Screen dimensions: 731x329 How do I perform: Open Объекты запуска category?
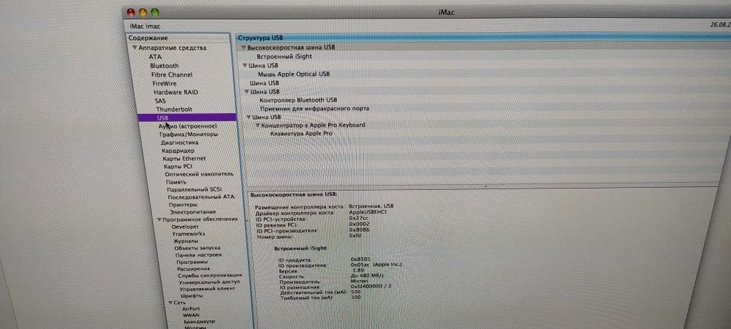pos(197,248)
